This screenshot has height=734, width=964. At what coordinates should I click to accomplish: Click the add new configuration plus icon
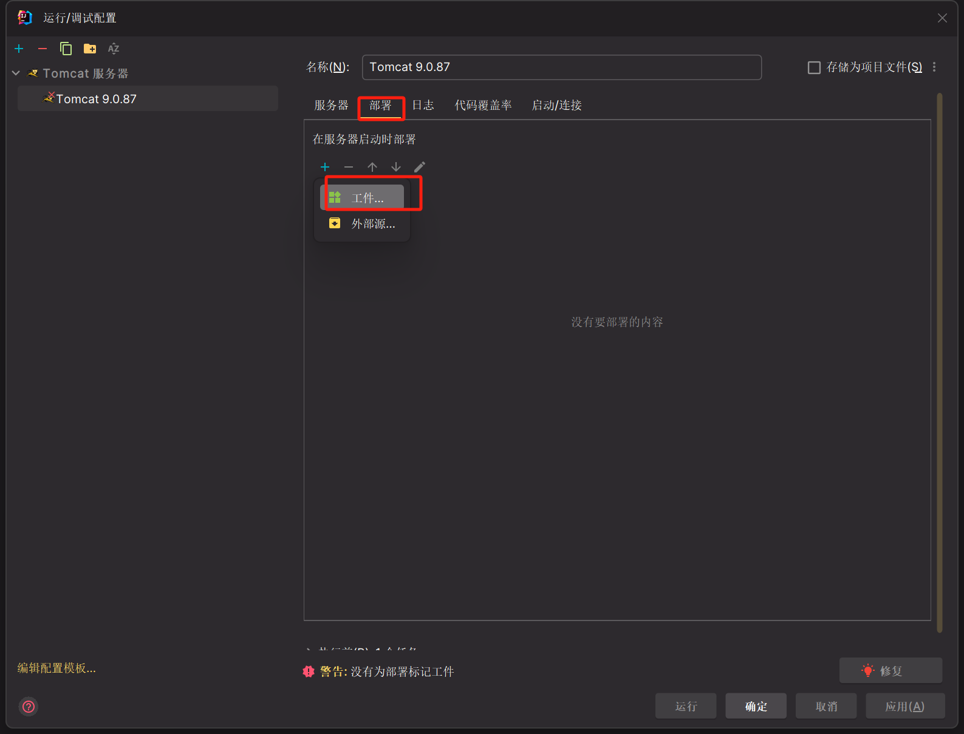pos(19,49)
